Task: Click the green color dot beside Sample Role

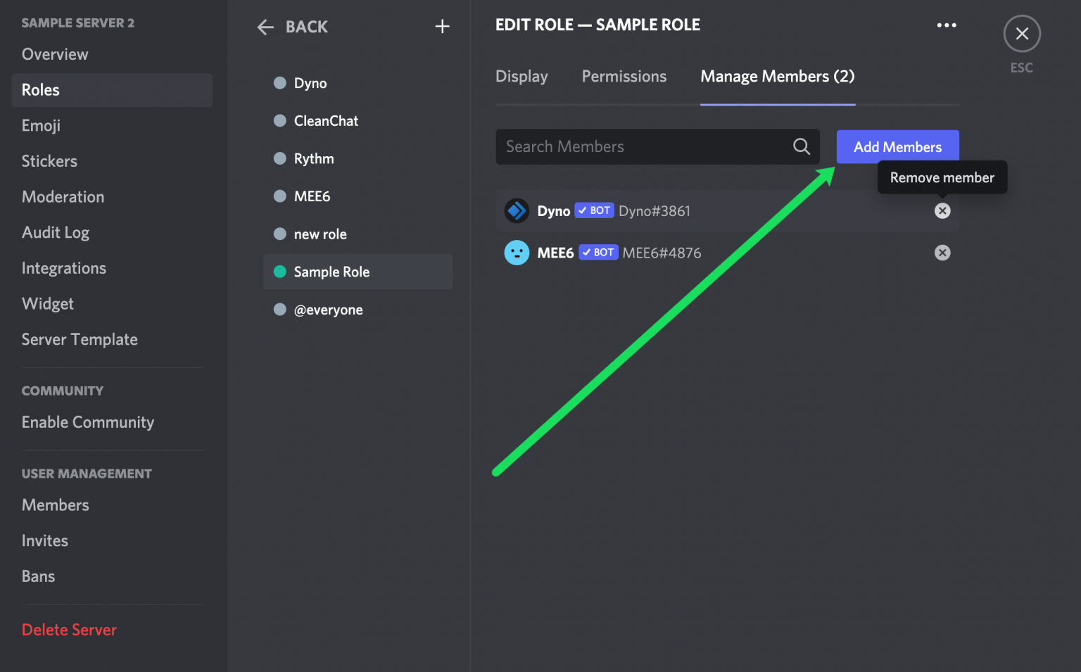Action: 279,272
